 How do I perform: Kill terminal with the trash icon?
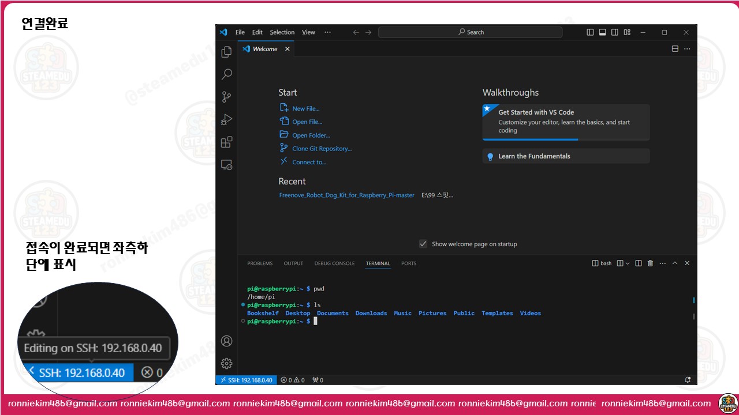click(650, 263)
